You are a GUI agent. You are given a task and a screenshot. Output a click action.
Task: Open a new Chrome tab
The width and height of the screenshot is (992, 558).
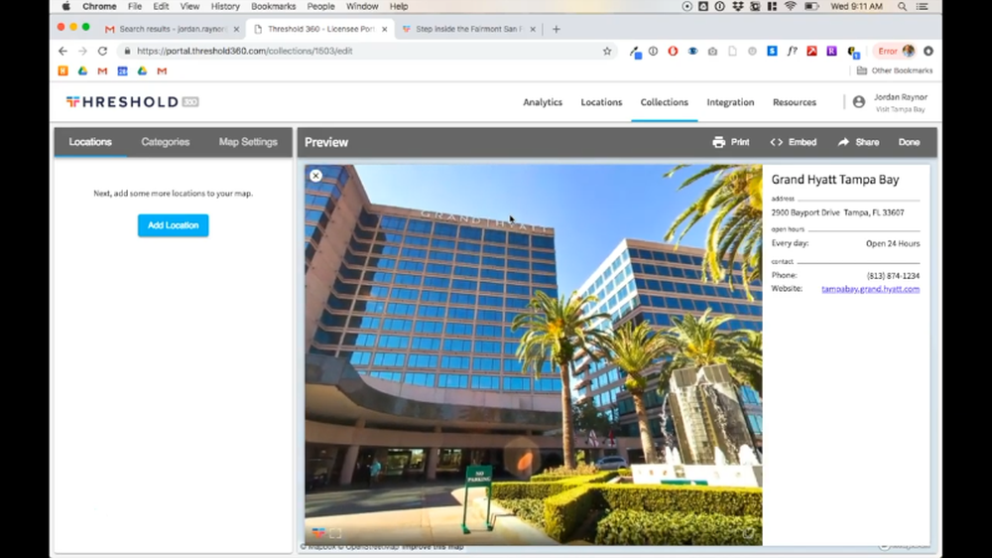pyautogui.click(x=557, y=29)
